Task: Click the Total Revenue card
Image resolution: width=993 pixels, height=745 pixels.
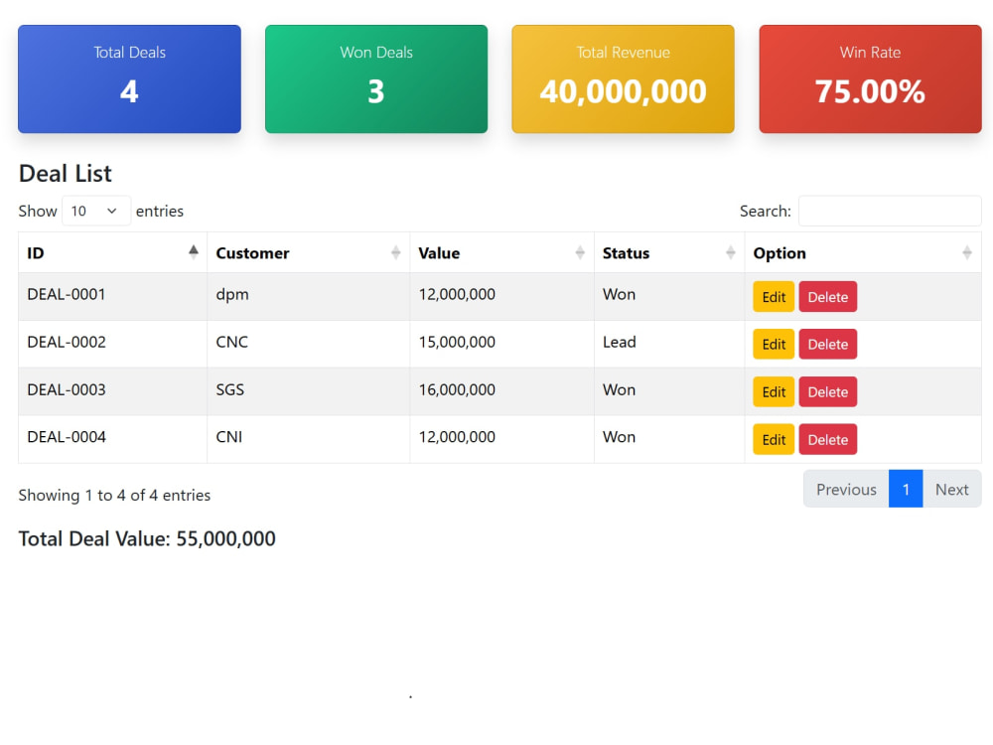Action: (x=624, y=79)
